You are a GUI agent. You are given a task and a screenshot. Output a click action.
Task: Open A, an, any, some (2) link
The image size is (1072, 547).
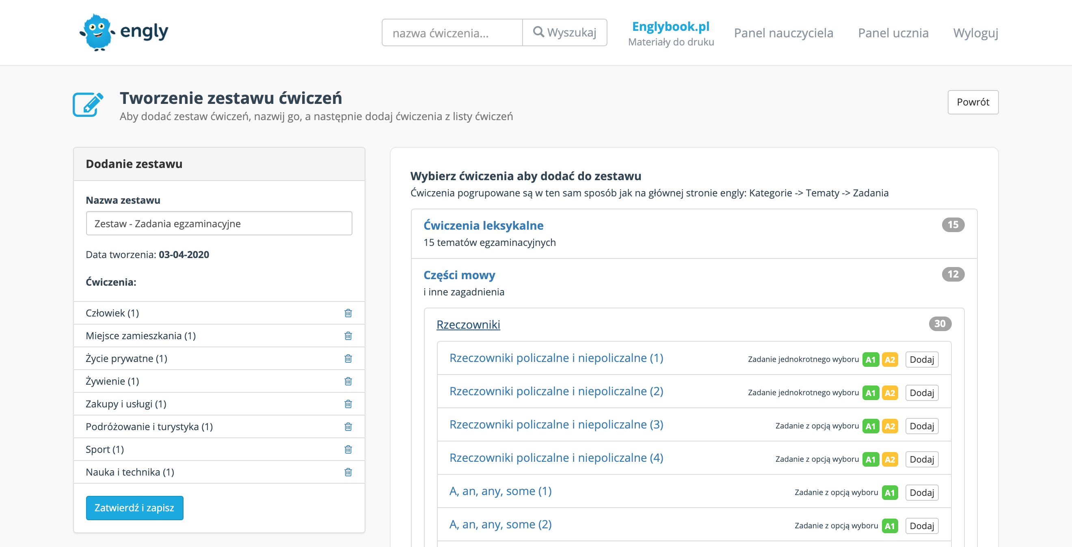(501, 524)
